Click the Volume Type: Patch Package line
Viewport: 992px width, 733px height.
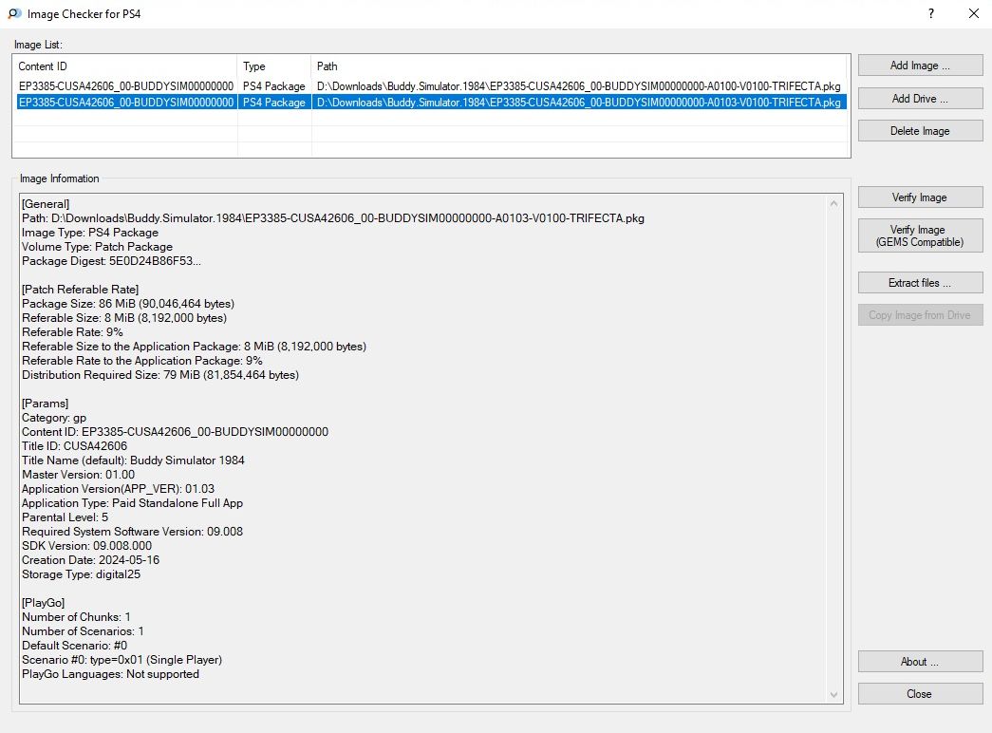pyautogui.click(x=98, y=246)
